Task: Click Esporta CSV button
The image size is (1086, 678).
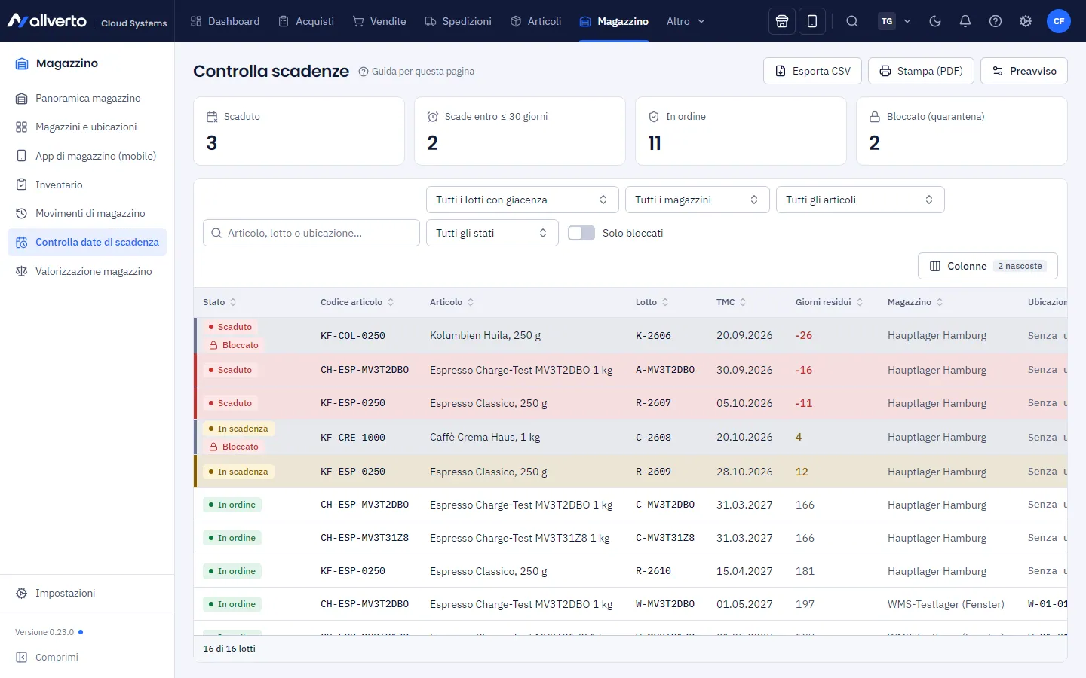Action: (812, 71)
